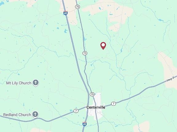Select the Route 75 shield at the map's top edge
177x132 pixels.
[x=77, y=7]
